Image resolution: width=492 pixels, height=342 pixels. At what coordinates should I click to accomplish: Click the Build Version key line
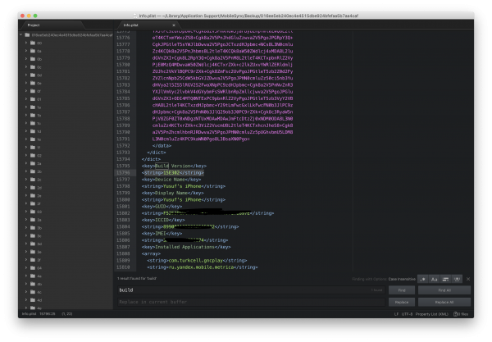tap(174, 166)
